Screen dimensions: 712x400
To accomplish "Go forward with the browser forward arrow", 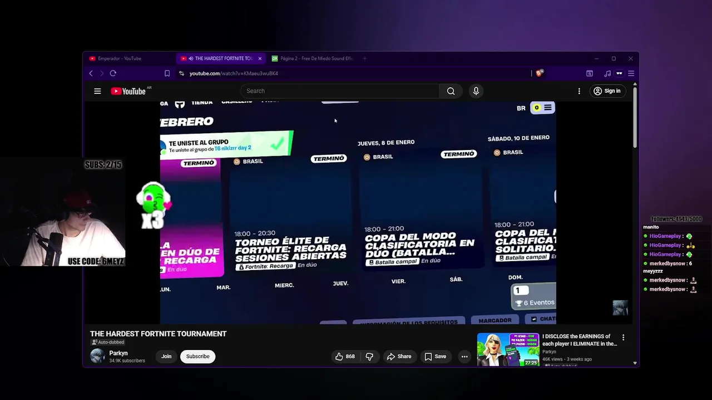I will 102,73.
